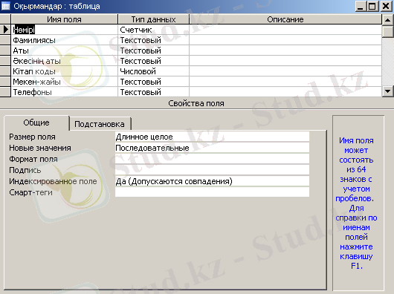Select the row selector beside Кітап коды
Image resolution: width=394 pixels, height=294 pixels.
pyautogui.click(x=5, y=71)
